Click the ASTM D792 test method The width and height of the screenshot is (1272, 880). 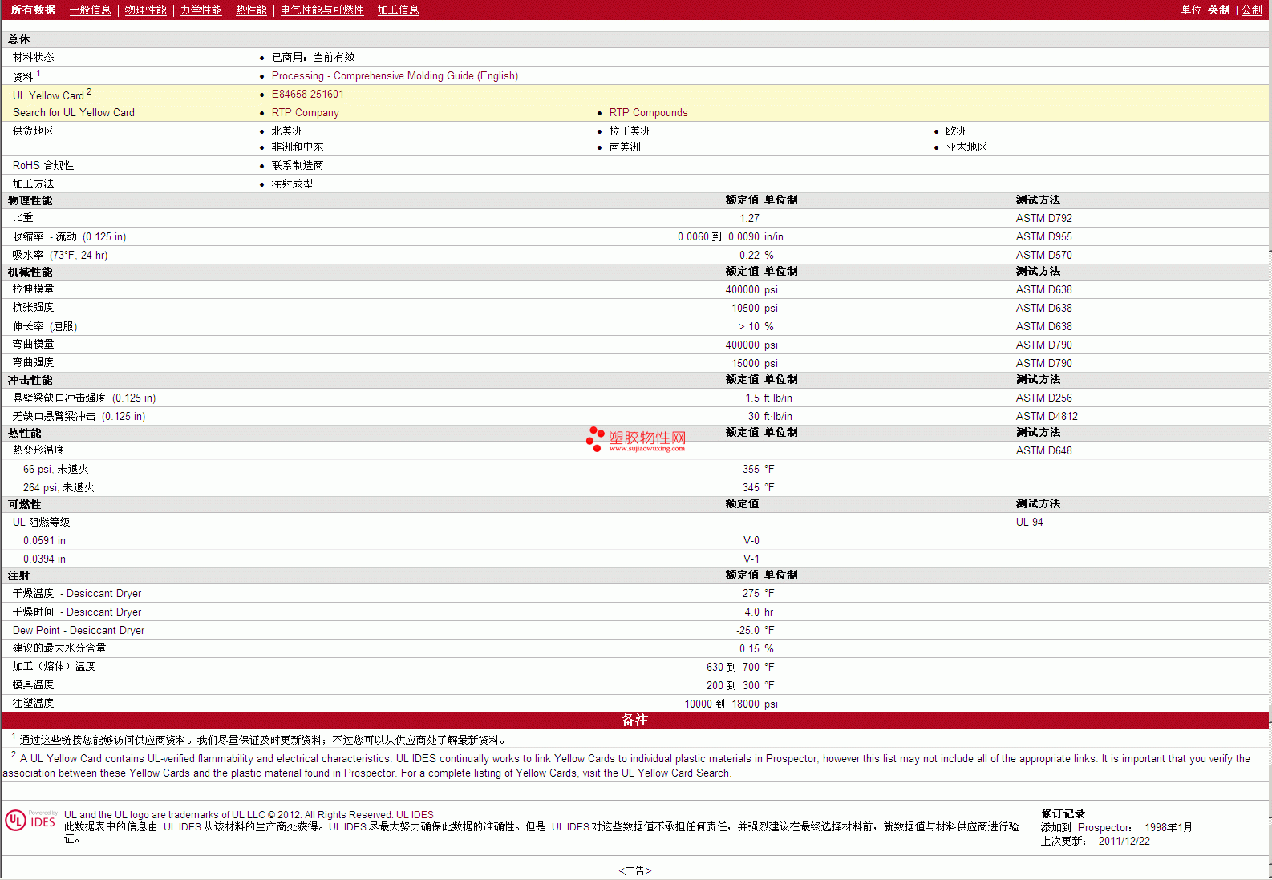[1043, 218]
